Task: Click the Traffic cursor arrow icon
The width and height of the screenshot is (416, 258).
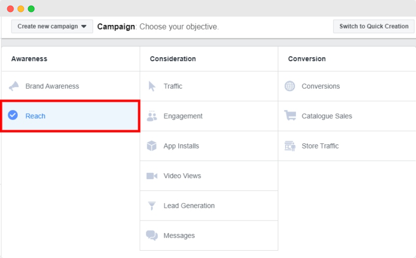Action: tap(152, 86)
